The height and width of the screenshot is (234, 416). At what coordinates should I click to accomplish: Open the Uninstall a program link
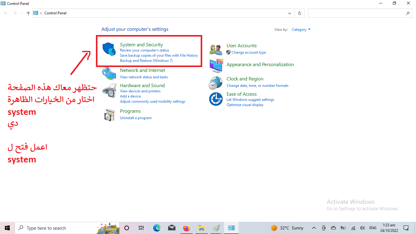[x=136, y=118]
